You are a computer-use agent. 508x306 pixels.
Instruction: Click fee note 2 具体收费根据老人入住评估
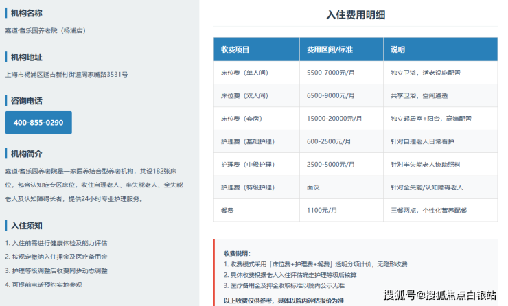pos(290,275)
